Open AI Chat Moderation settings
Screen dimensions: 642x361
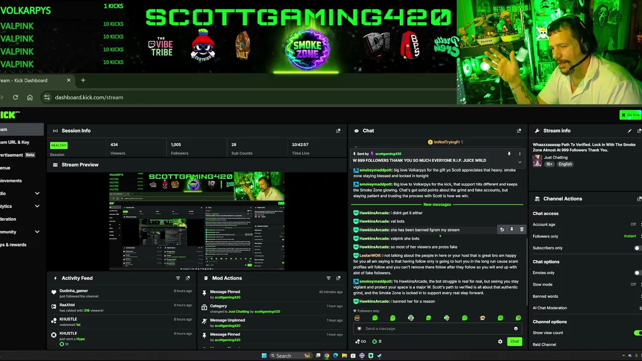(550, 308)
